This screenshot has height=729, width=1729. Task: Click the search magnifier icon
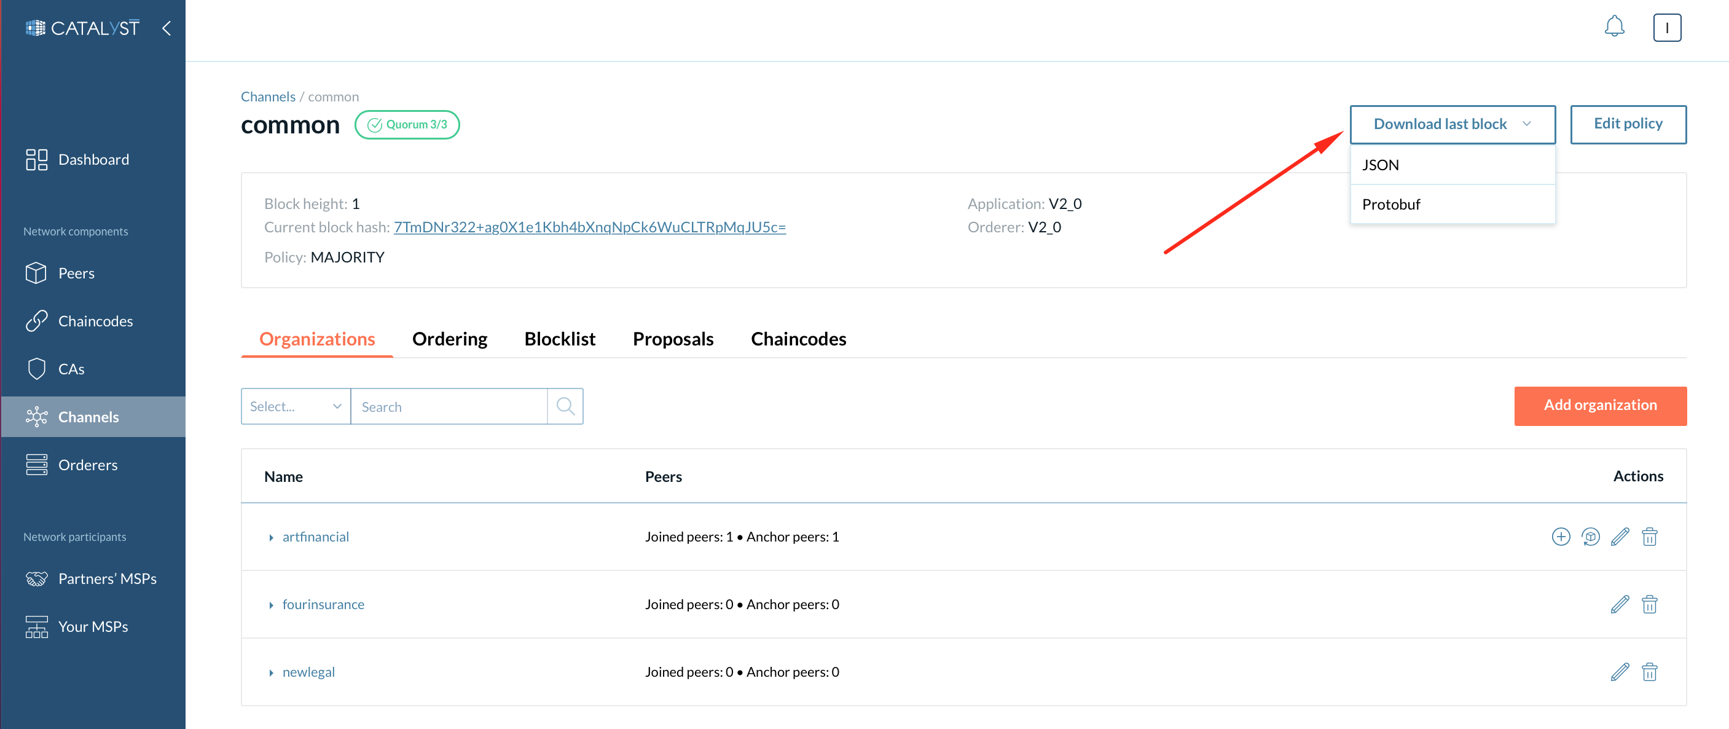tap(565, 406)
